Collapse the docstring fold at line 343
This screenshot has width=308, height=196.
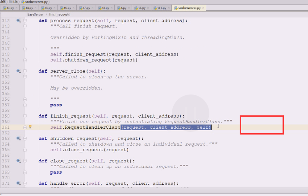[x=25, y=26]
